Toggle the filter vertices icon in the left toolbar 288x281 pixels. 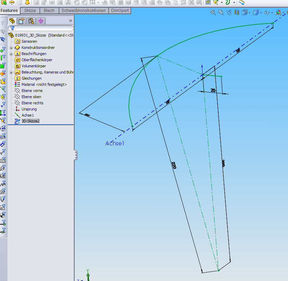(3, 49)
